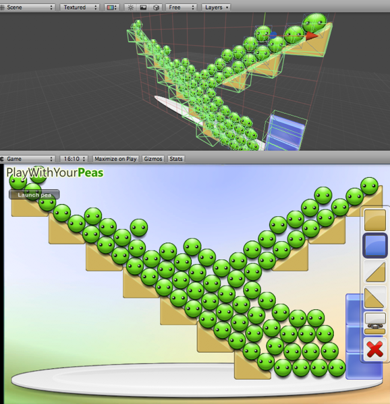
Task: Select the spring platform block tool
Action: click(375, 324)
